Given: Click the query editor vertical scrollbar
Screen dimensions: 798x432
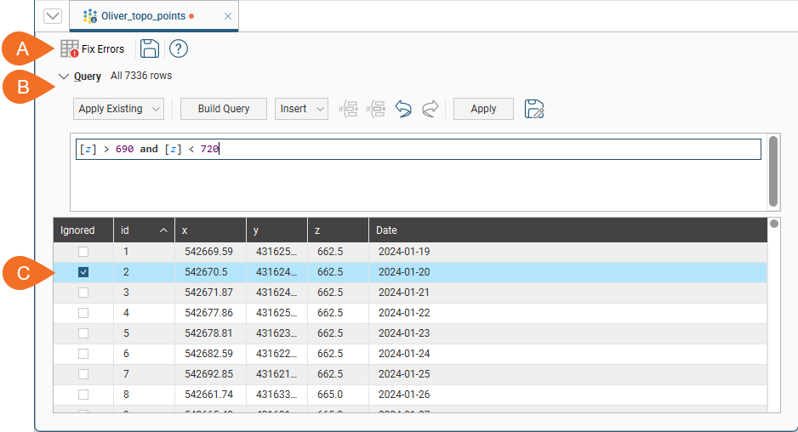Looking at the screenshot, I should 772,170.
